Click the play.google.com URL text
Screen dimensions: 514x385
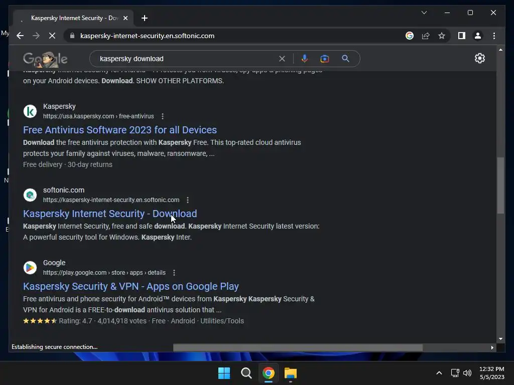tap(104, 273)
